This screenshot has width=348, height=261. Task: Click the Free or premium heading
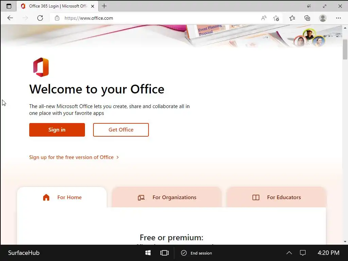(x=172, y=238)
